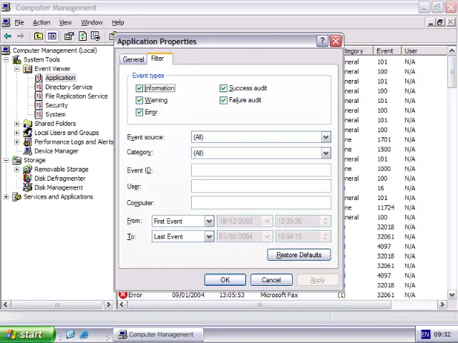Expand the Shared Folders node
This screenshot has width=458, height=343.
[x=16, y=124]
